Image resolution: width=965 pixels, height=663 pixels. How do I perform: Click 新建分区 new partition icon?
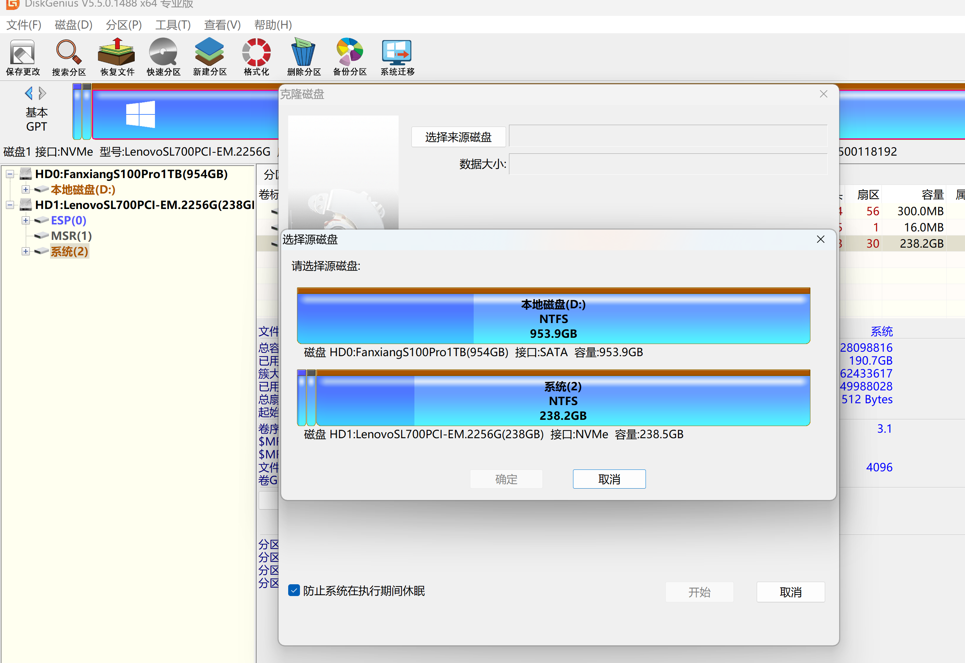point(209,58)
